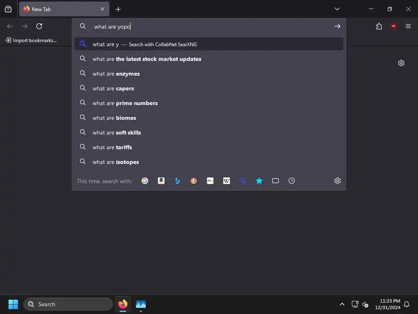Image resolution: width=418 pixels, height=314 pixels.
Task: Show hidden system tray icons
Action: click(342, 304)
